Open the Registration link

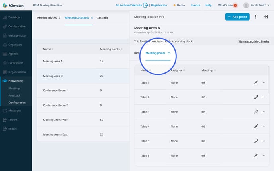click(x=159, y=6)
